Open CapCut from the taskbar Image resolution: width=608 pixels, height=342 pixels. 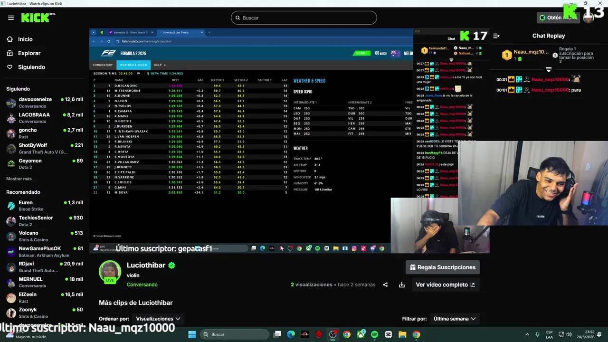pyautogui.click(x=389, y=334)
